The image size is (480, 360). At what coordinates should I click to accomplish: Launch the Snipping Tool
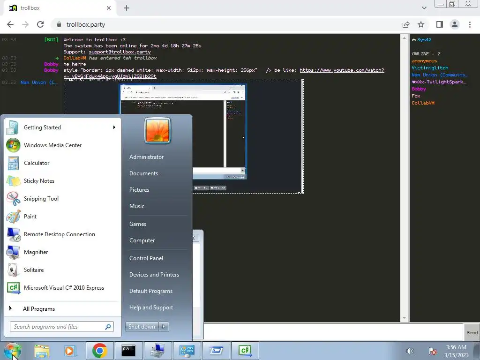click(x=63, y=198)
